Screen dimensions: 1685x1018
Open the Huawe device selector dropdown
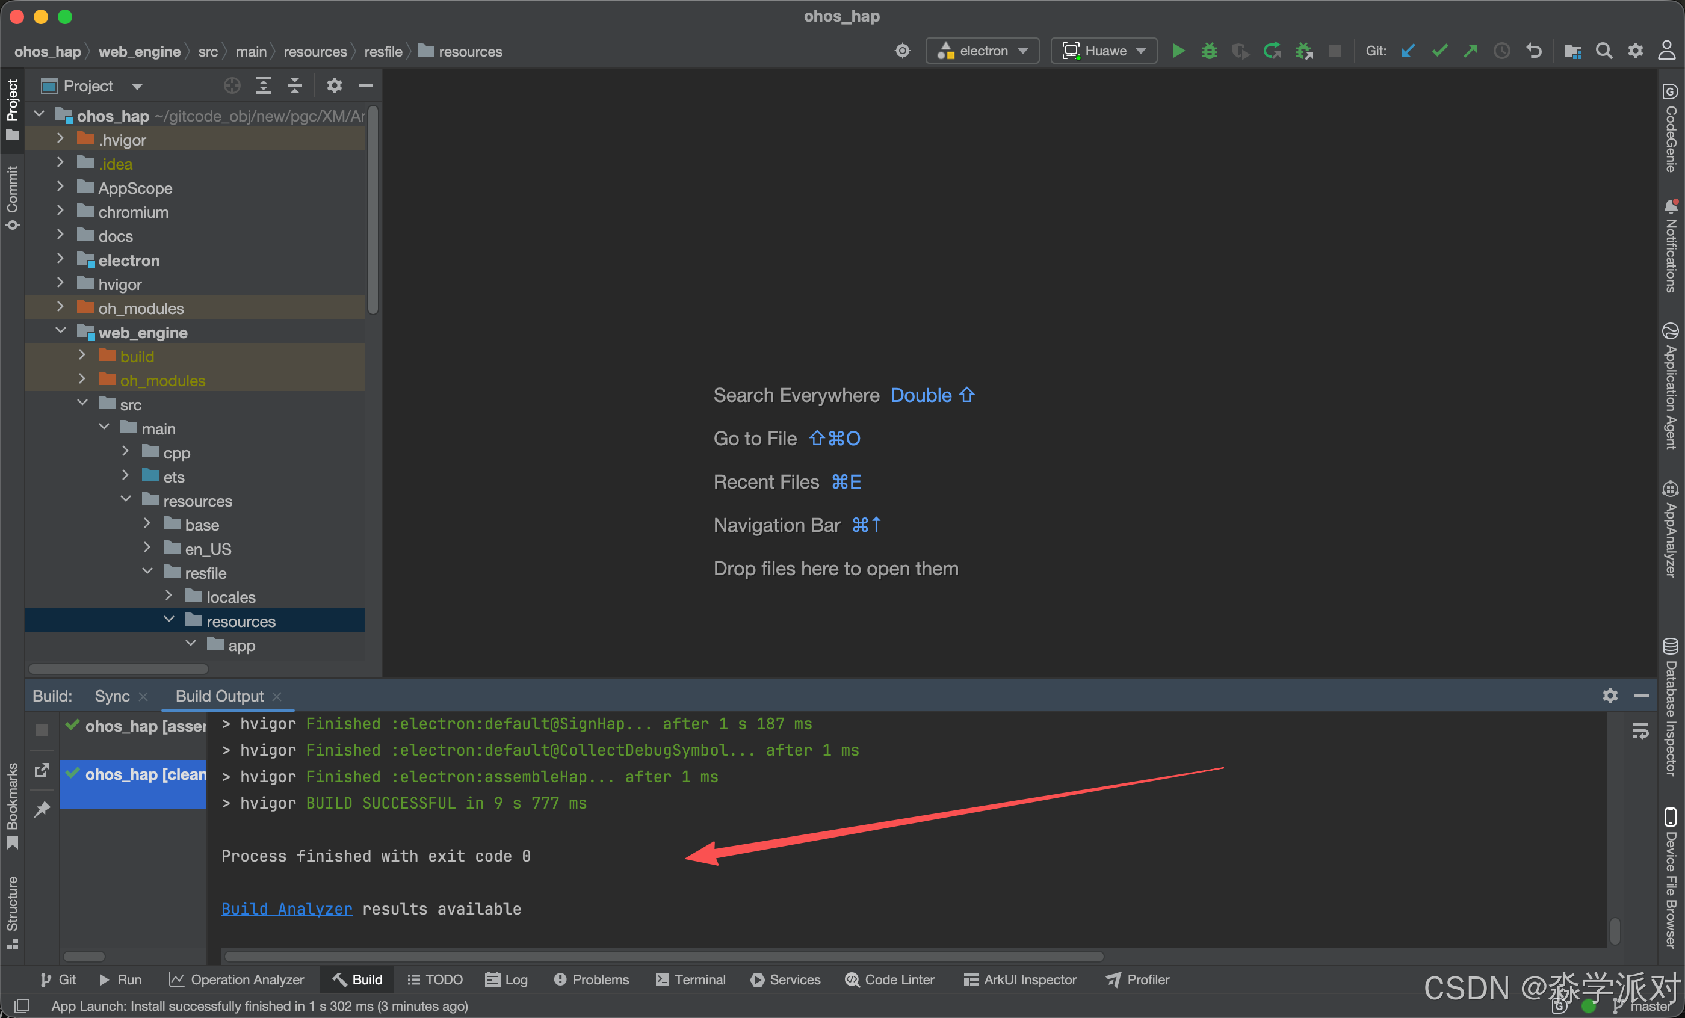pyautogui.click(x=1103, y=51)
